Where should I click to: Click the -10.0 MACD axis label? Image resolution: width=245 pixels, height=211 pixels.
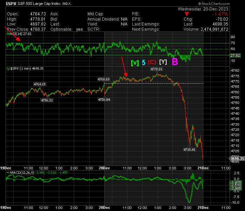point(235,203)
